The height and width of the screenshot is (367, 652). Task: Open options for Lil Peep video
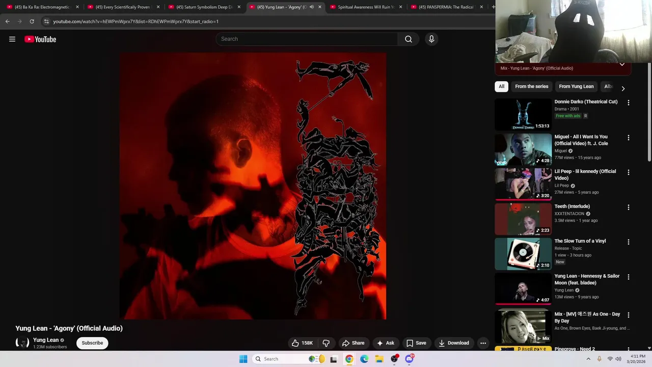pos(628,172)
